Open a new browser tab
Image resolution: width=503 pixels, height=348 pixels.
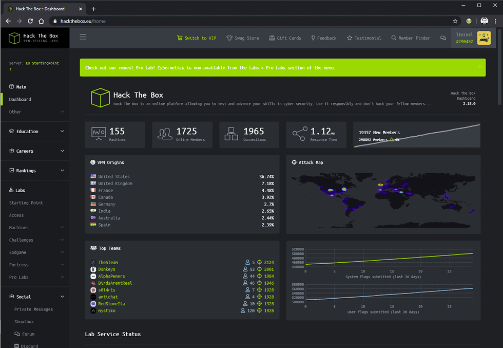coord(93,9)
